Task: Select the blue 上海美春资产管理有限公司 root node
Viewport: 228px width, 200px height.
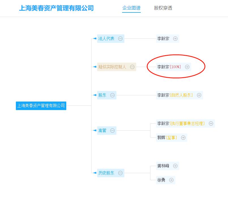Action: [41, 106]
